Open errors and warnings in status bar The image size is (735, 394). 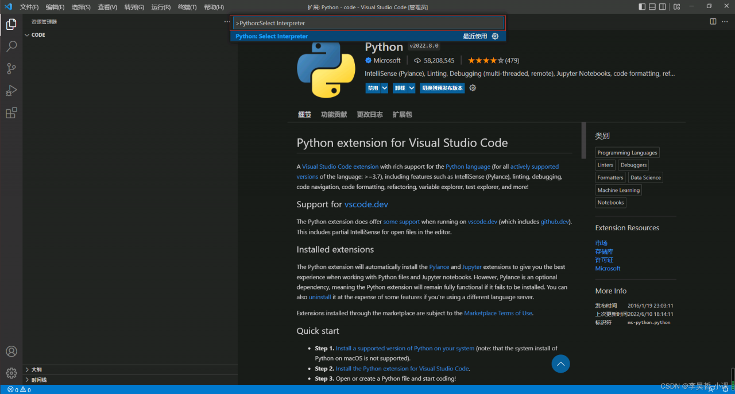point(19,389)
